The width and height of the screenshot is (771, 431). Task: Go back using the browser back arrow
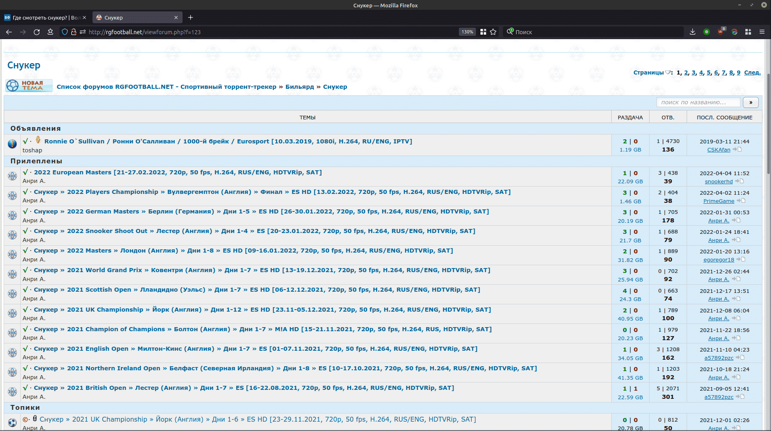pos(9,32)
